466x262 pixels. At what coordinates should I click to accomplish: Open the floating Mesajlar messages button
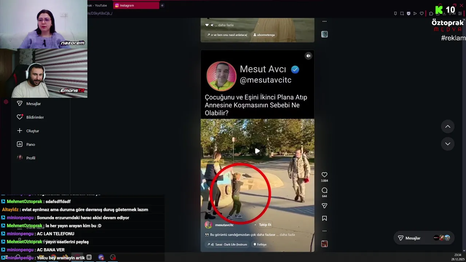(424, 238)
